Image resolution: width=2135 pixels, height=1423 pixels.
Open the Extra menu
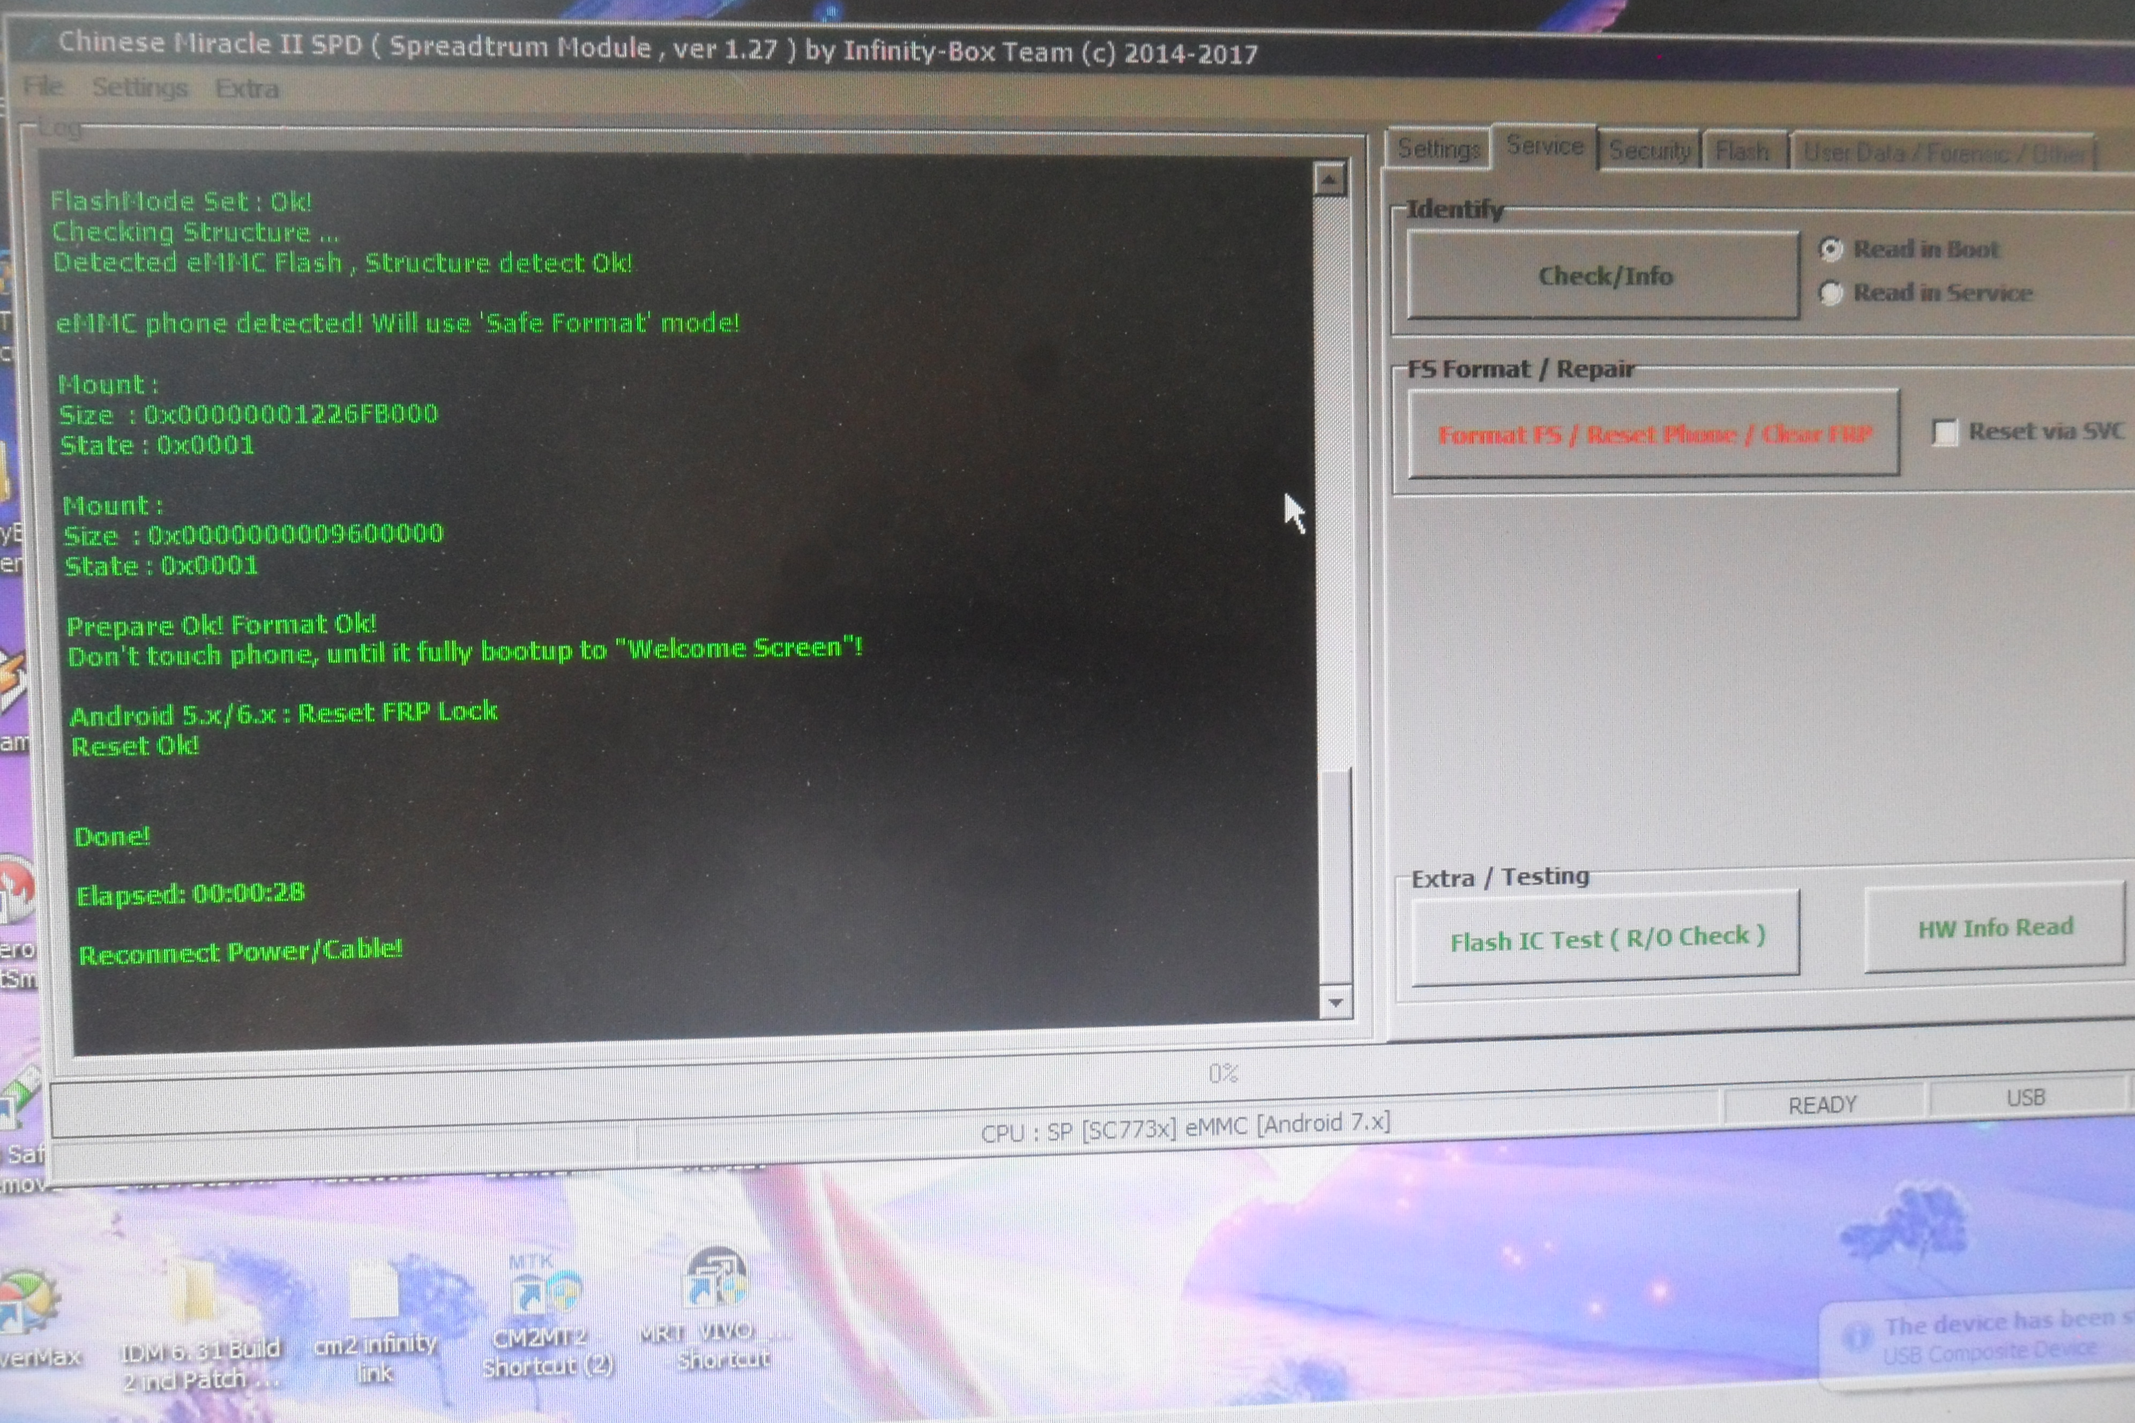click(x=246, y=89)
